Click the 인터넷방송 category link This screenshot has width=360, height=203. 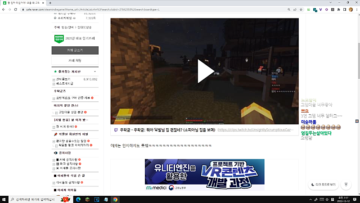coord(84,27)
